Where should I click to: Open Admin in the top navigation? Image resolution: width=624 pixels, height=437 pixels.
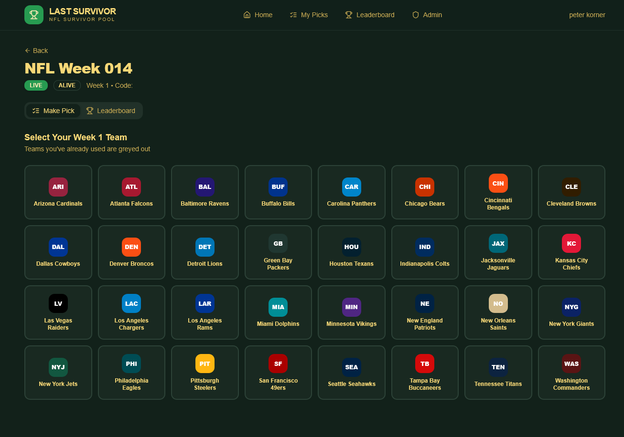tap(427, 15)
